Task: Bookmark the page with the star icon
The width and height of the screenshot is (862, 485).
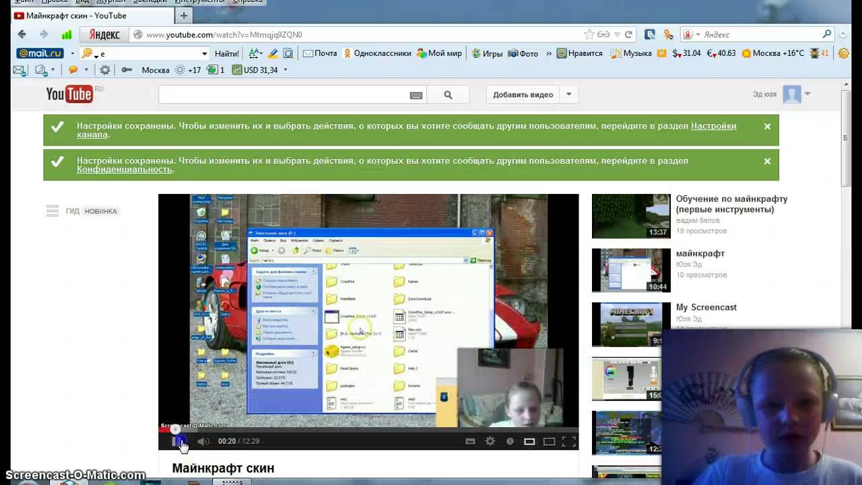Action: [589, 34]
